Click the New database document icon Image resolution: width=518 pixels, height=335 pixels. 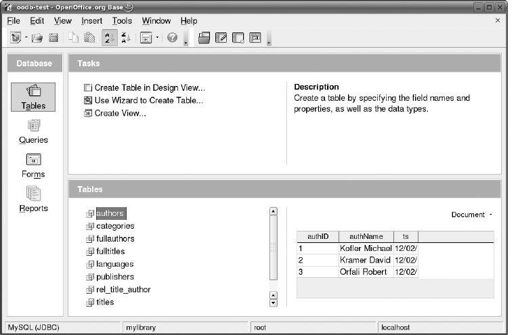[x=16, y=38]
